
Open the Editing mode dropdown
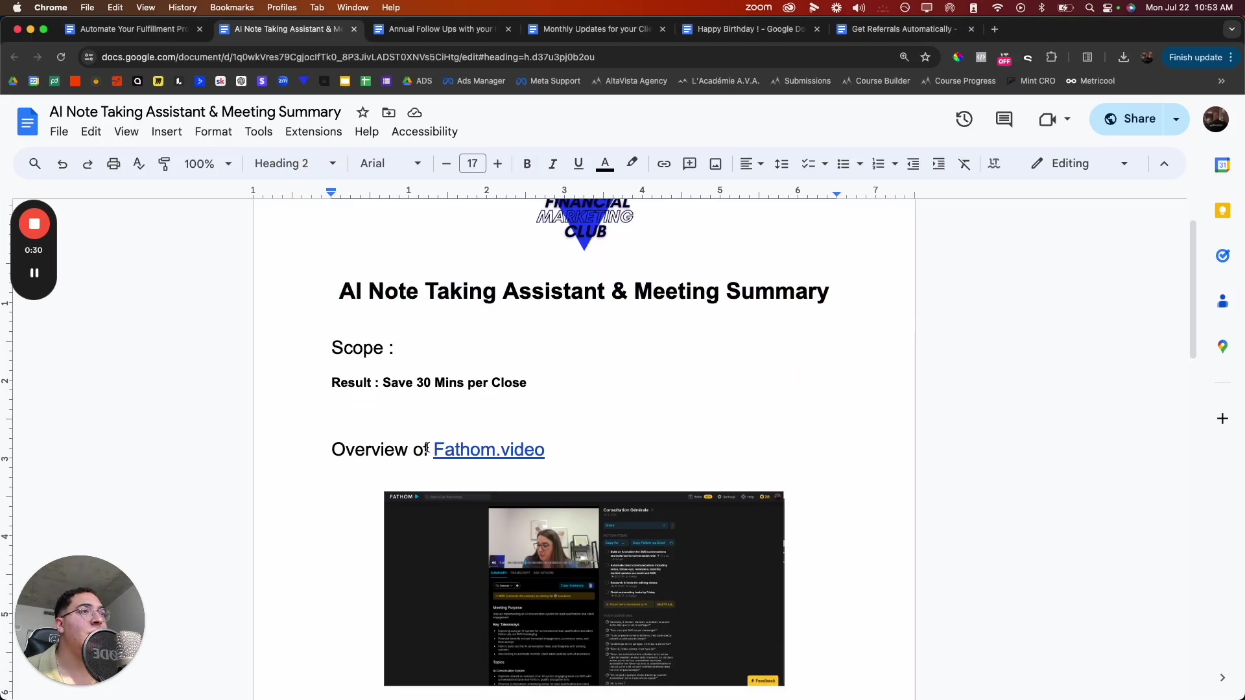1080,164
